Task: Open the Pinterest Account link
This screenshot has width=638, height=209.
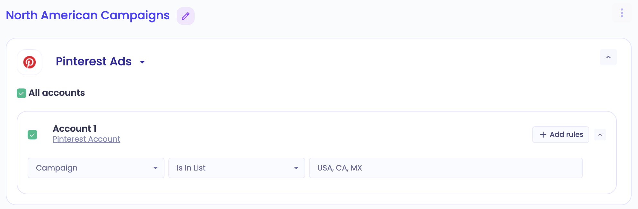Action: coord(86,139)
